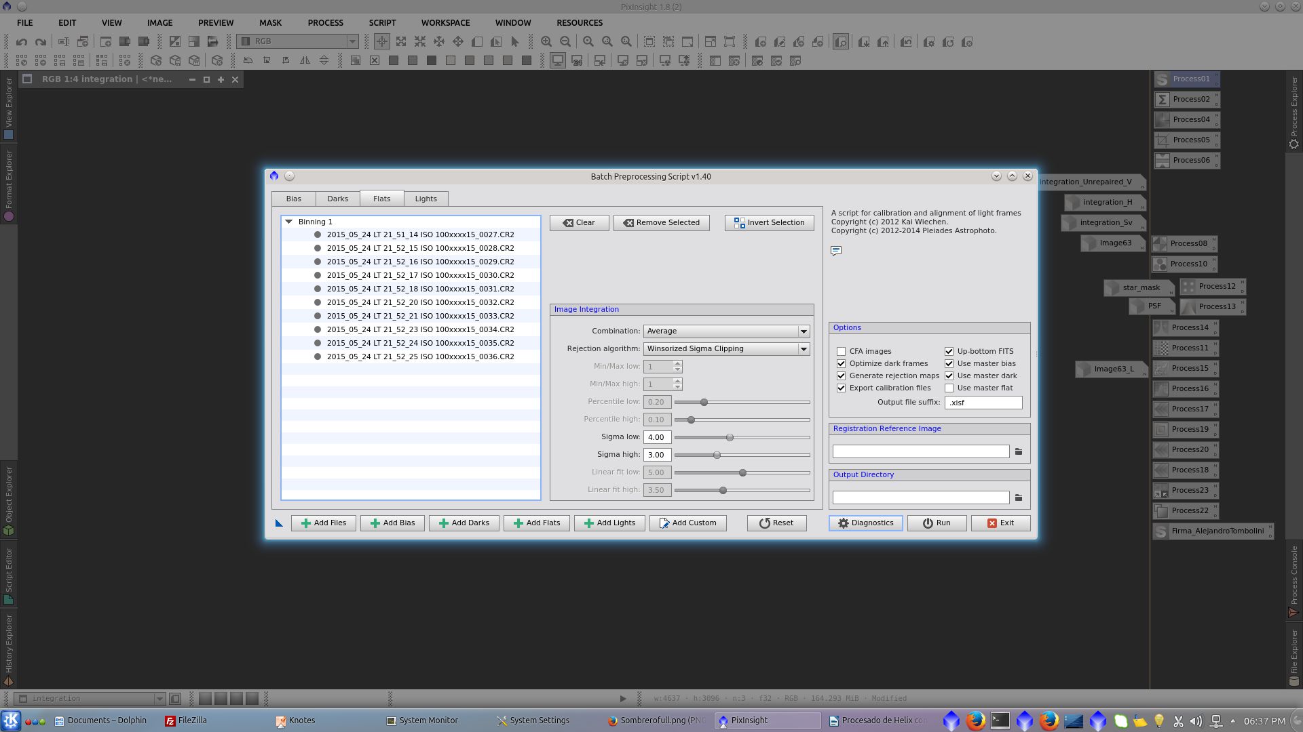Click the speech-bubble help icon in the script dialog

(836, 251)
